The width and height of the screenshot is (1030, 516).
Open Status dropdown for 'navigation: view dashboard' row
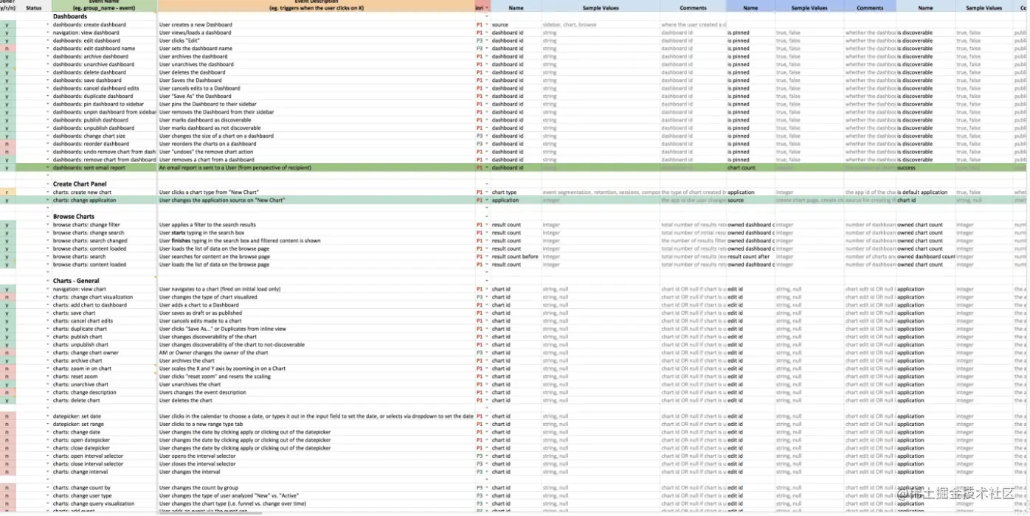(48, 33)
